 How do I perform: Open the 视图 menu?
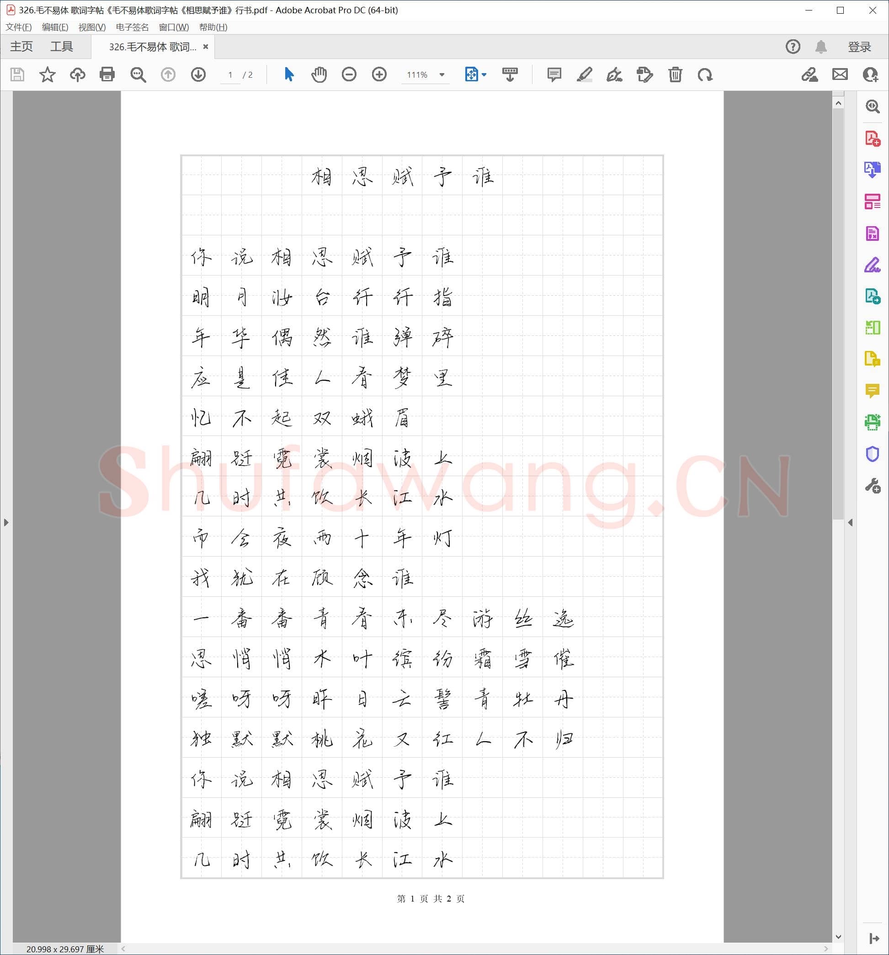[92, 27]
